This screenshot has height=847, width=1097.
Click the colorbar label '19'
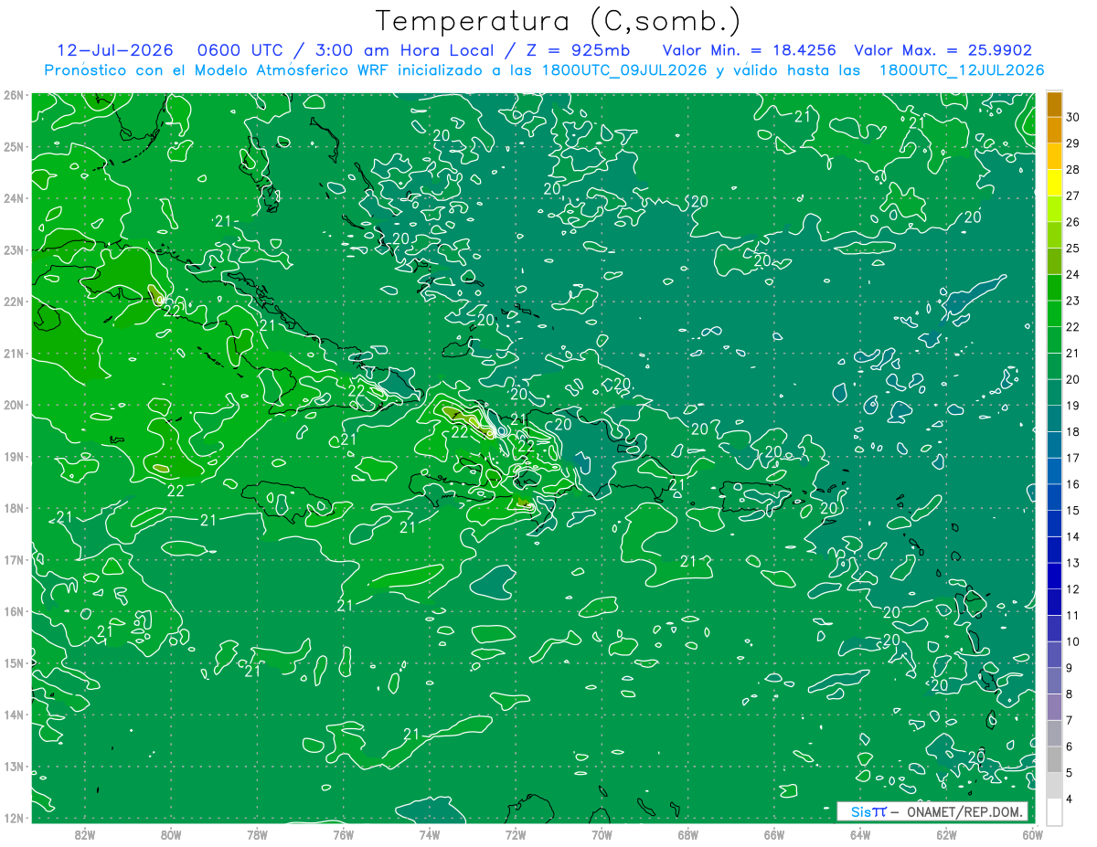point(1073,406)
